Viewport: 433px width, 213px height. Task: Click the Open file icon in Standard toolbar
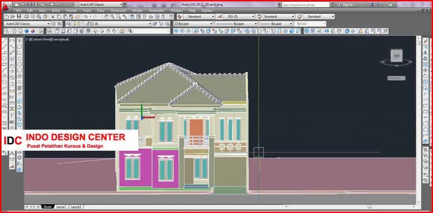coord(13,17)
